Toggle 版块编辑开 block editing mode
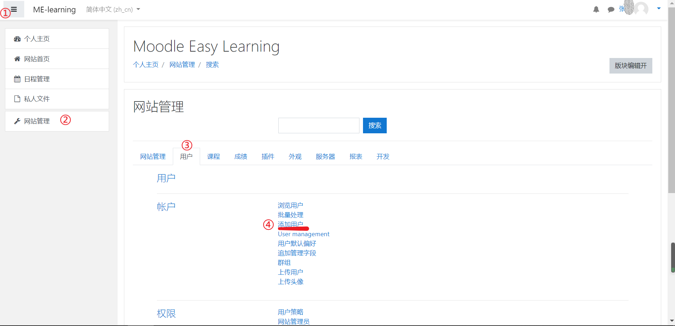The height and width of the screenshot is (326, 675). [x=630, y=66]
